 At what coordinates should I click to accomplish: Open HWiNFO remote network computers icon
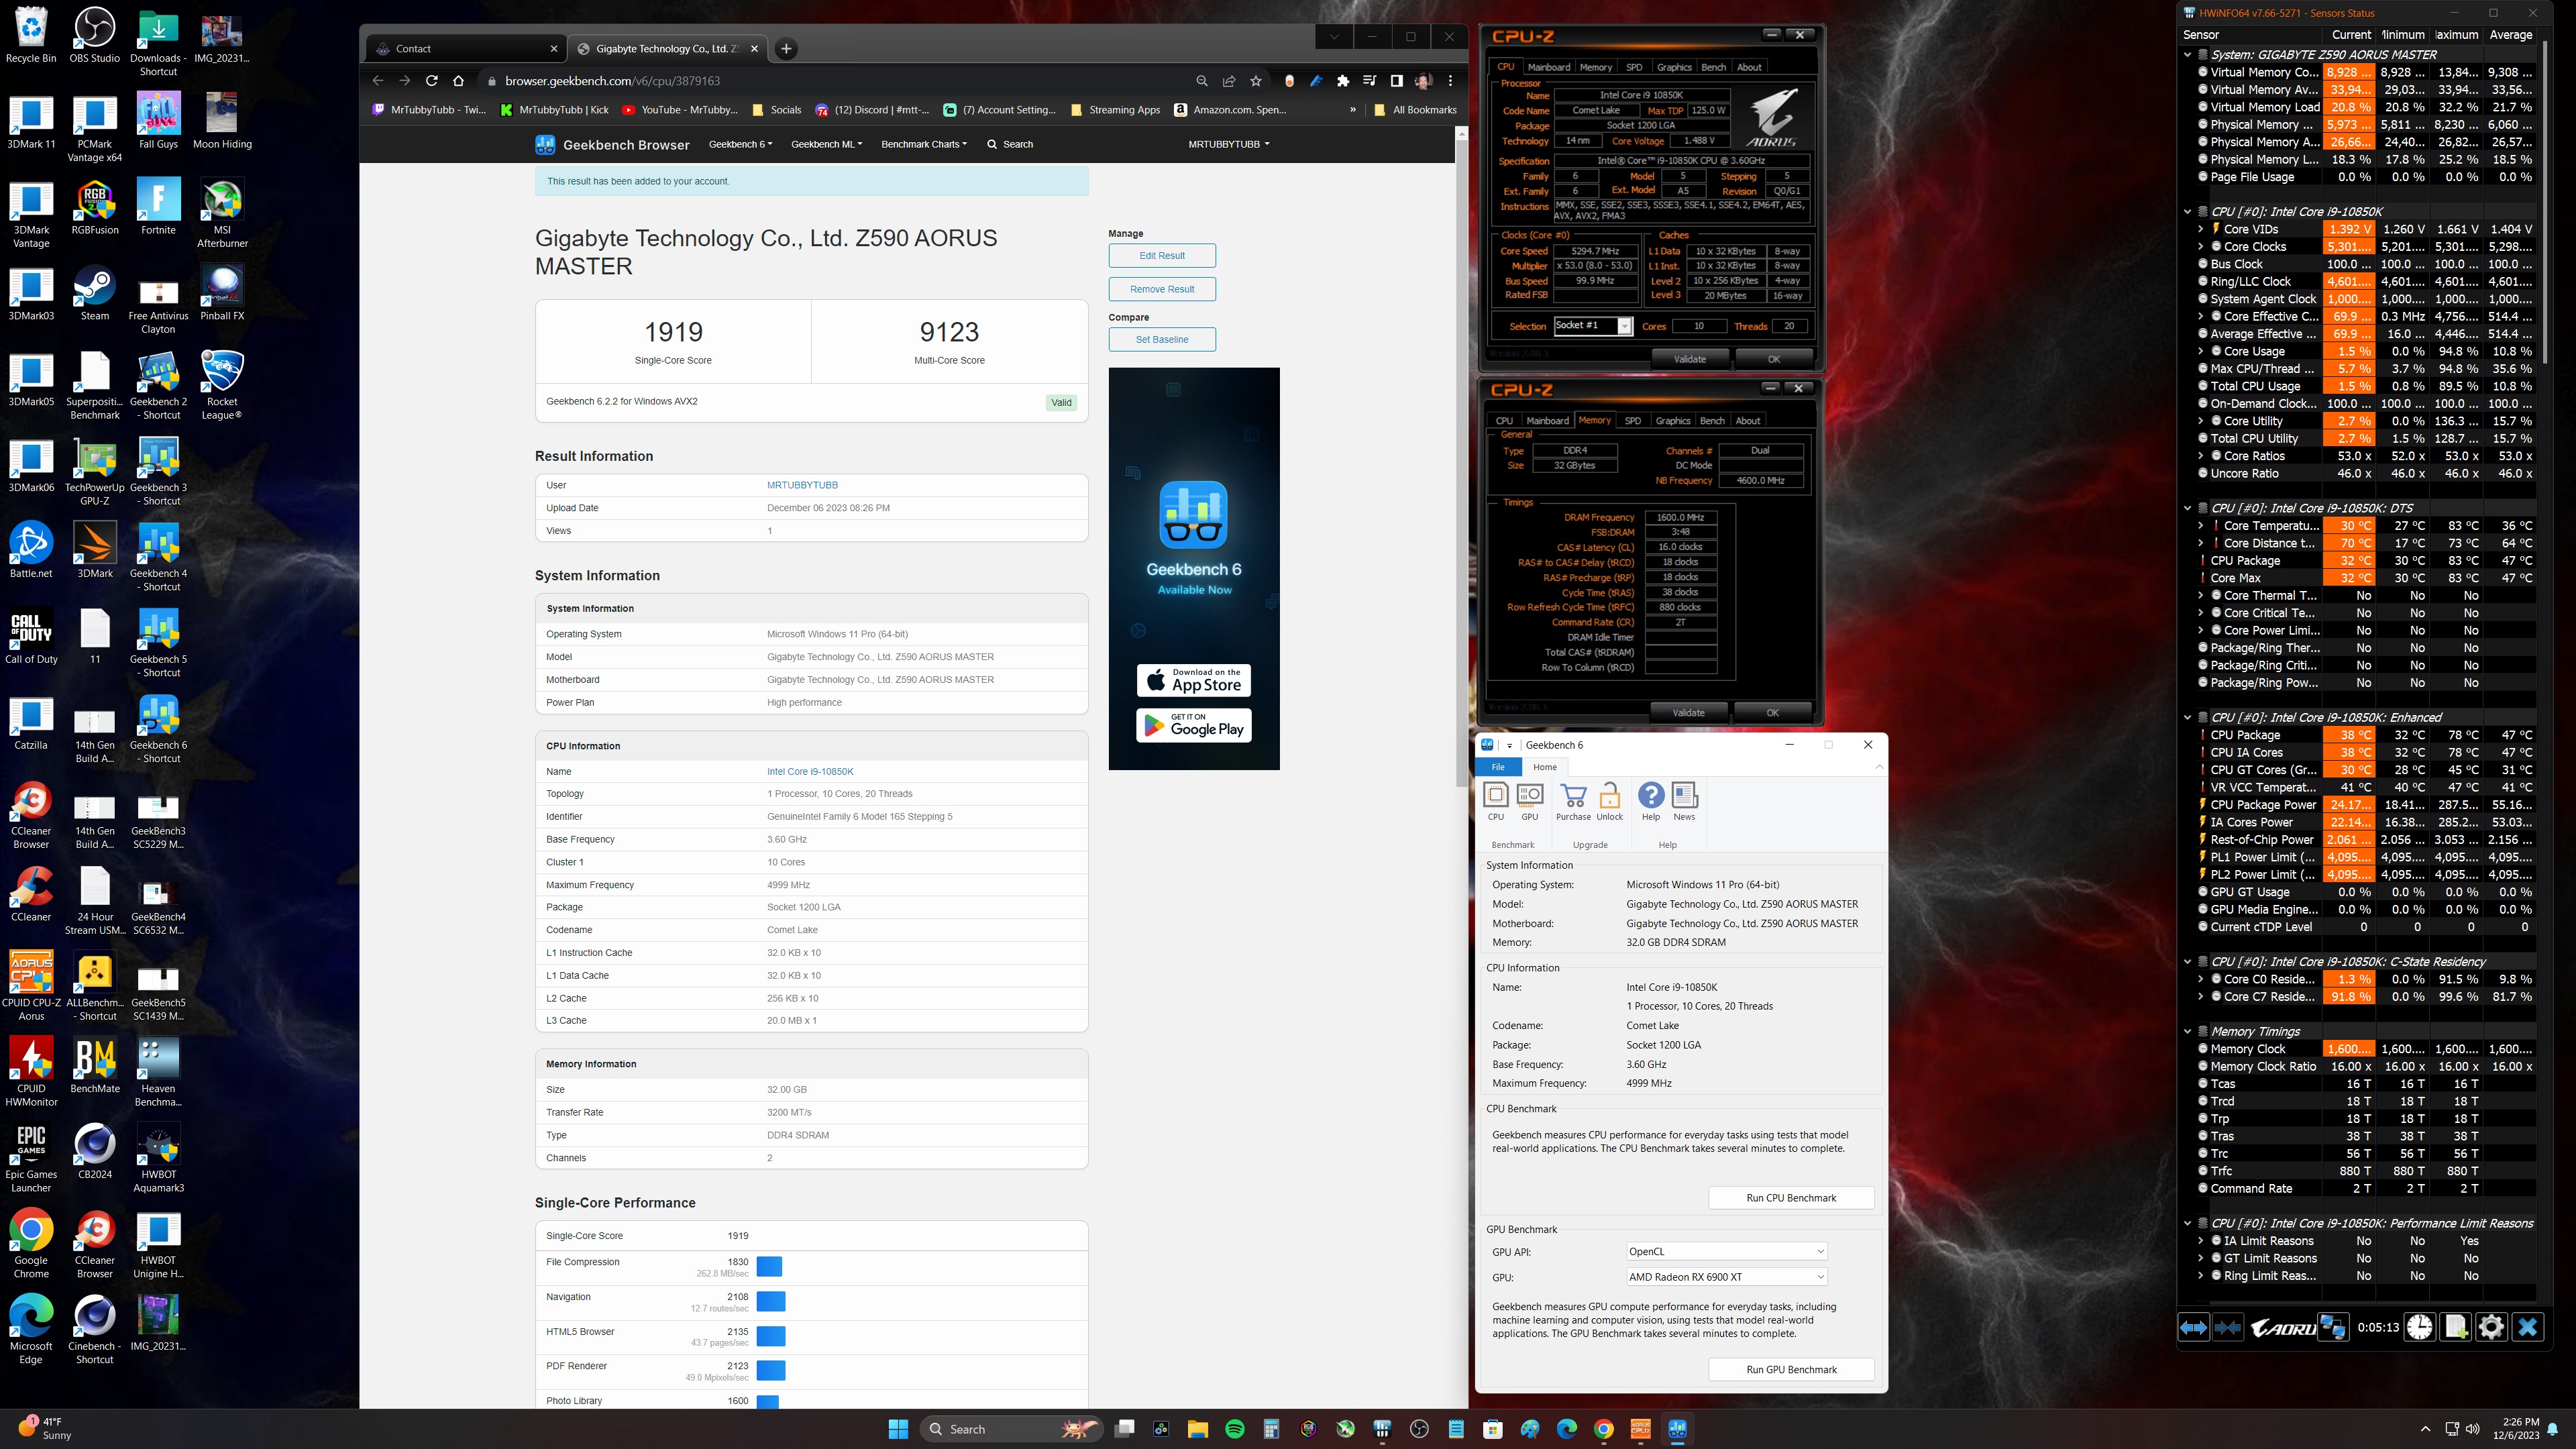2333,1327
